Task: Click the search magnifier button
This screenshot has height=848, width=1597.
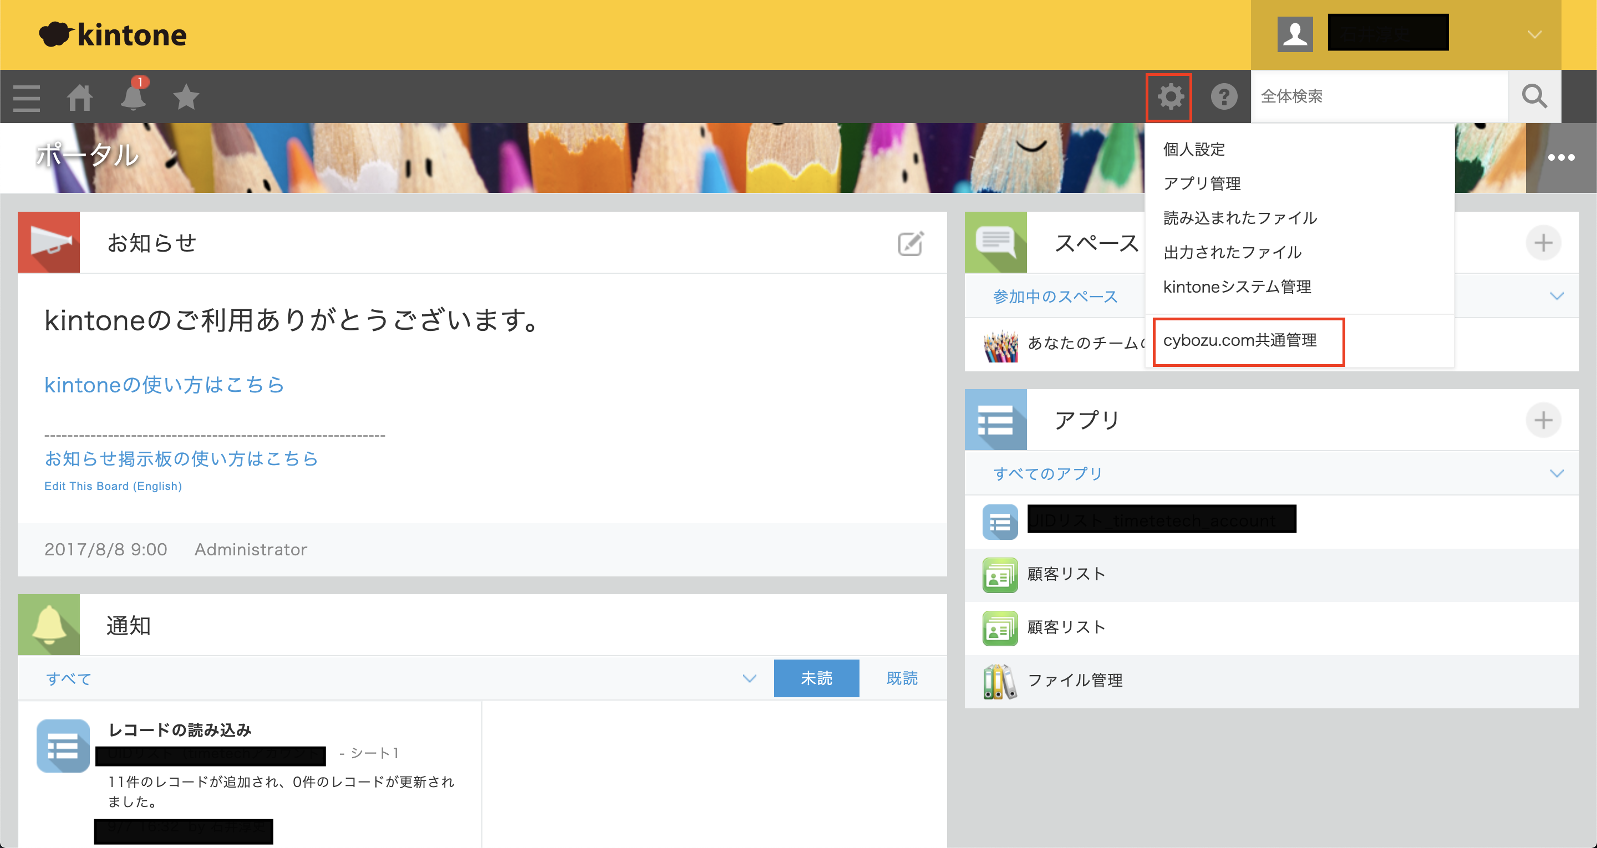Action: [1534, 96]
